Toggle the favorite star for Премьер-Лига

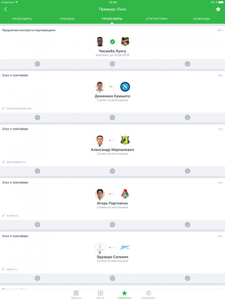coord(218,9)
